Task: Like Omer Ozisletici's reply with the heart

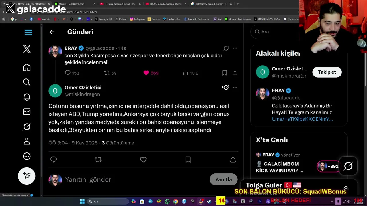Action: 143,160
